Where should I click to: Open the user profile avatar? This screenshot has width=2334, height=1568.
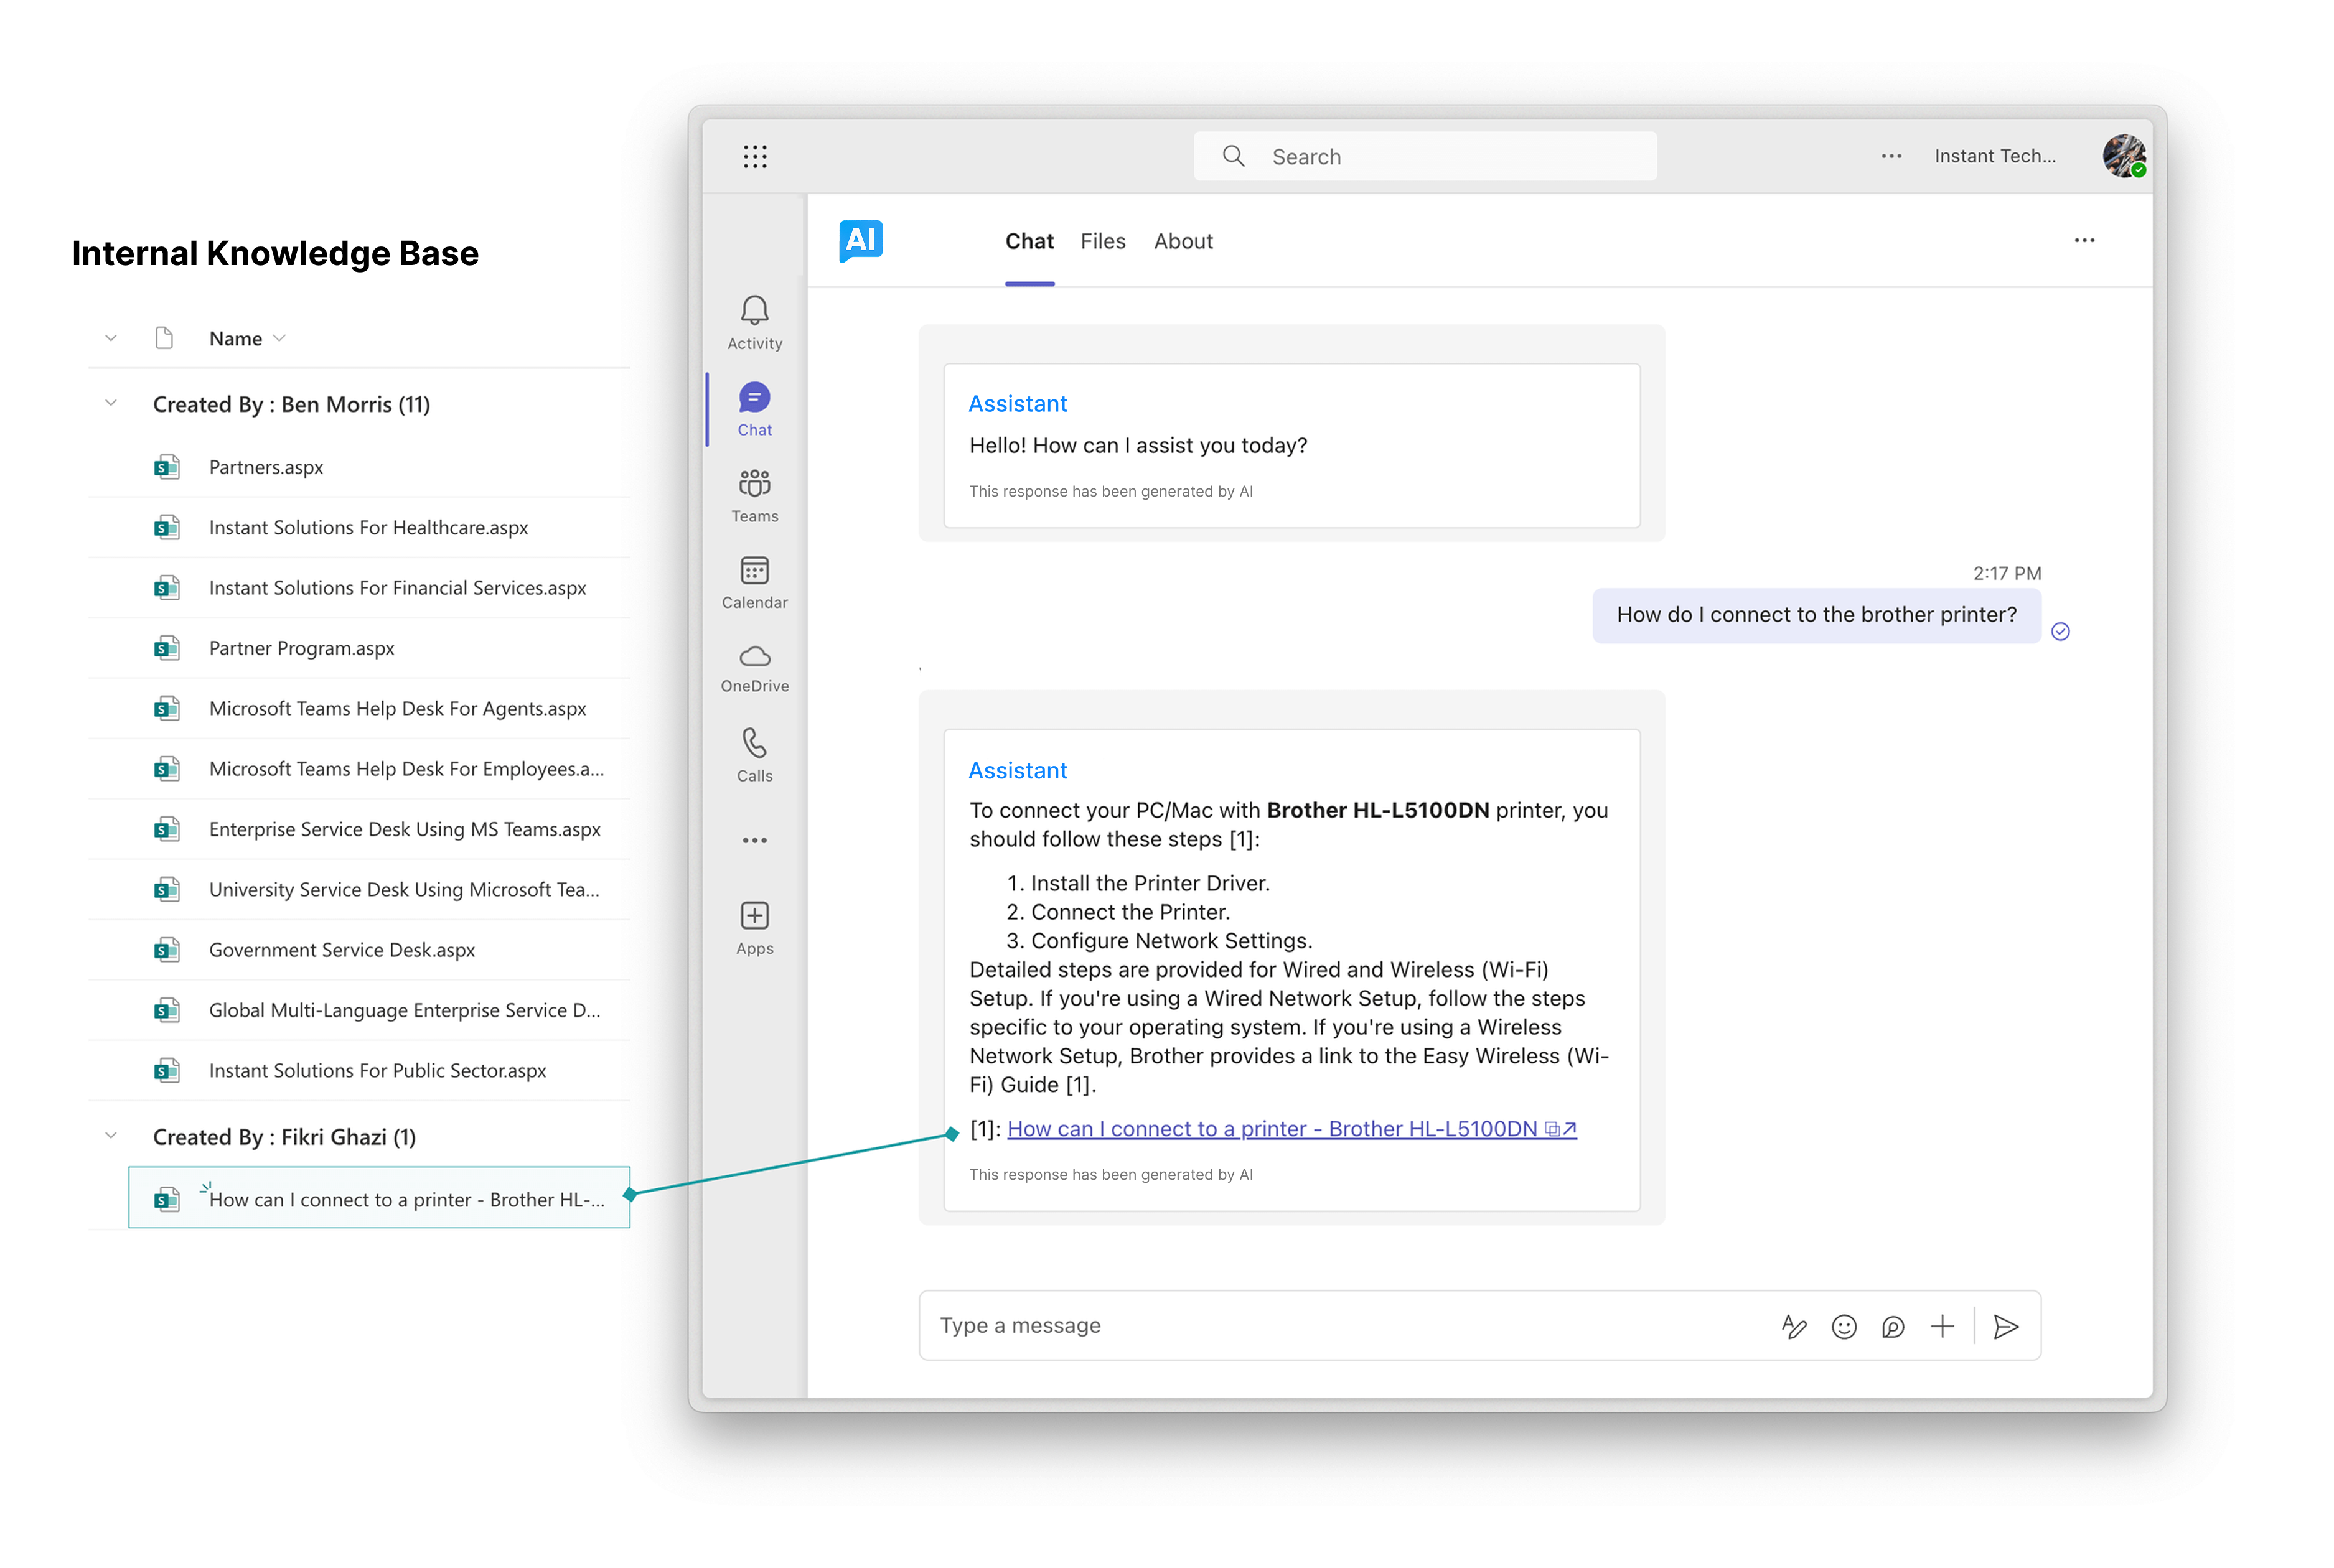point(2122,155)
